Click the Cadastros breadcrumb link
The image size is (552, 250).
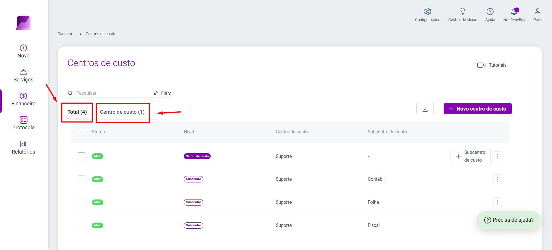coord(66,34)
